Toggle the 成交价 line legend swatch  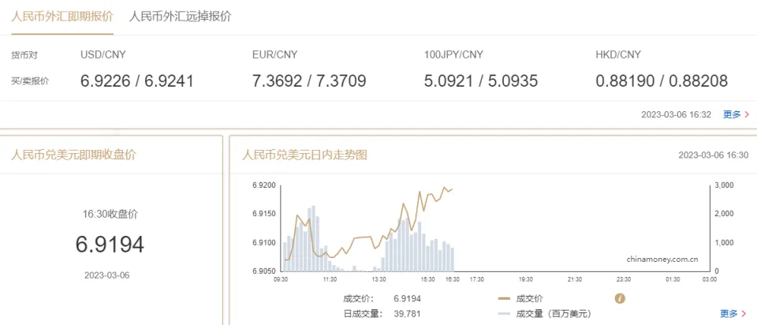pos(505,298)
